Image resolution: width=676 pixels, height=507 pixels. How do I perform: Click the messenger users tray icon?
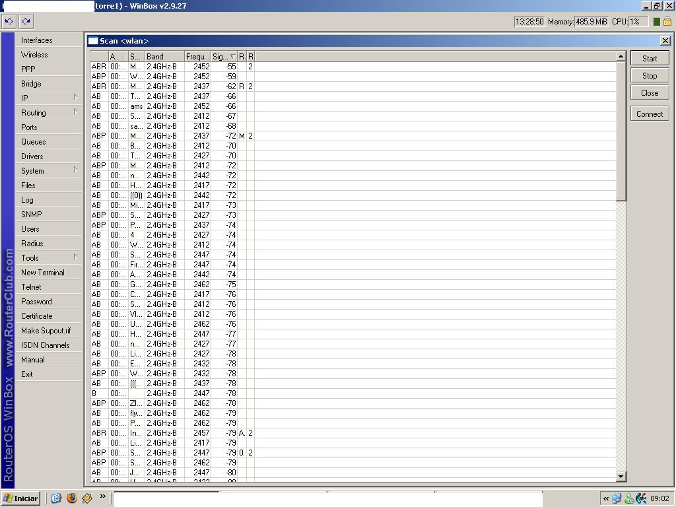629,499
